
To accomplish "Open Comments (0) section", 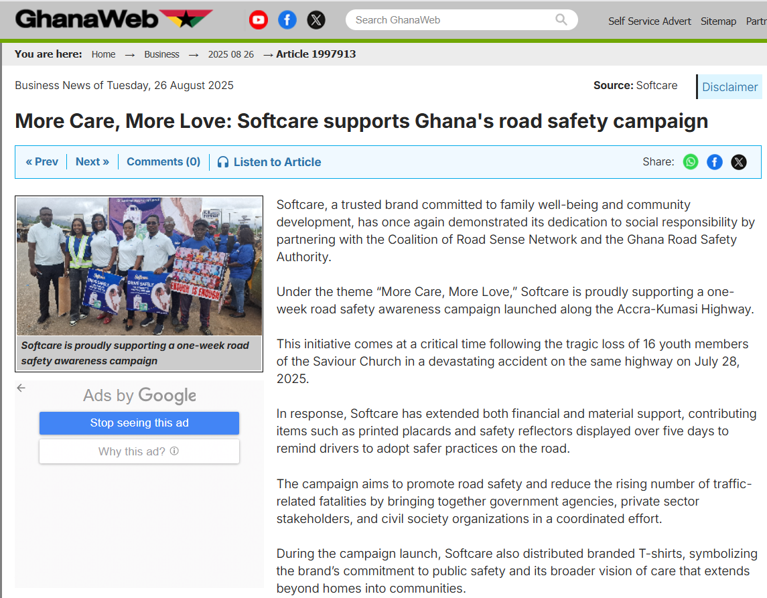I will (163, 162).
